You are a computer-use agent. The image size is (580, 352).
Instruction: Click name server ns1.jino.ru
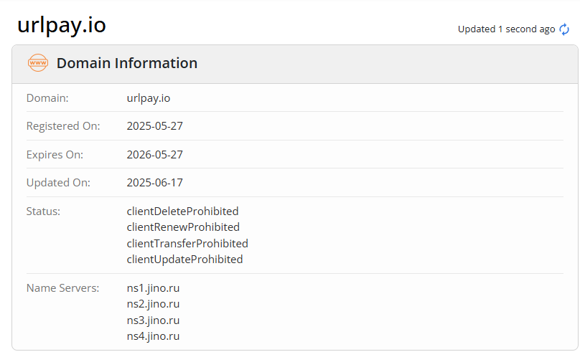tap(153, 288)
